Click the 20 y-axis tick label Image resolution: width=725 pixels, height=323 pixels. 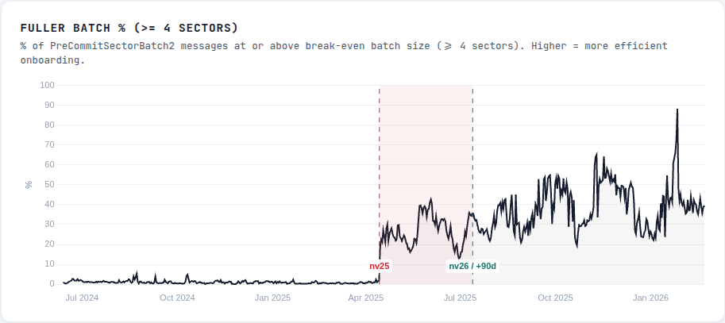(x=49, y=244)
